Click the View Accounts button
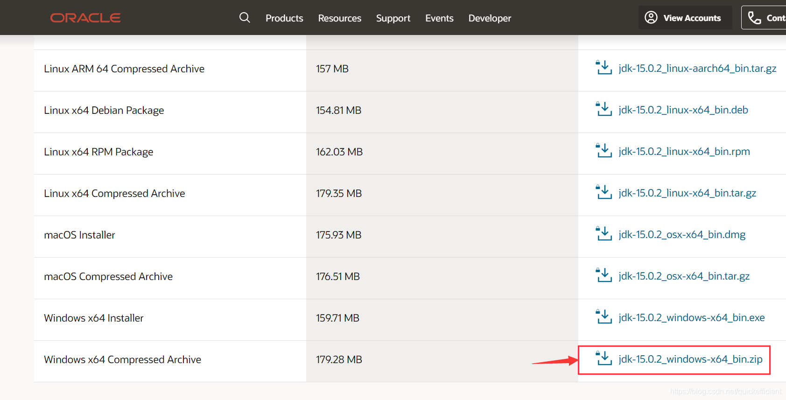786x400 pixels. pos(685,18)
